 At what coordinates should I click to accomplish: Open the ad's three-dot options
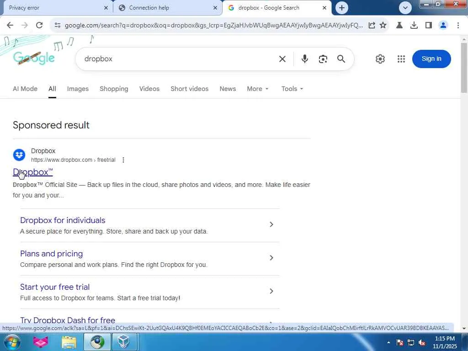123,160
